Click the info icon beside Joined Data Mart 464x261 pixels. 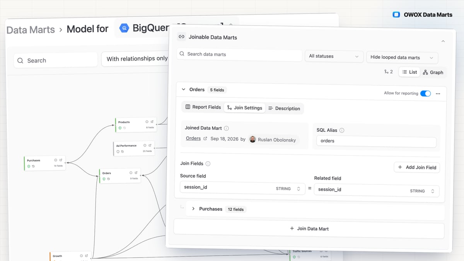click(x=227, y=128)
